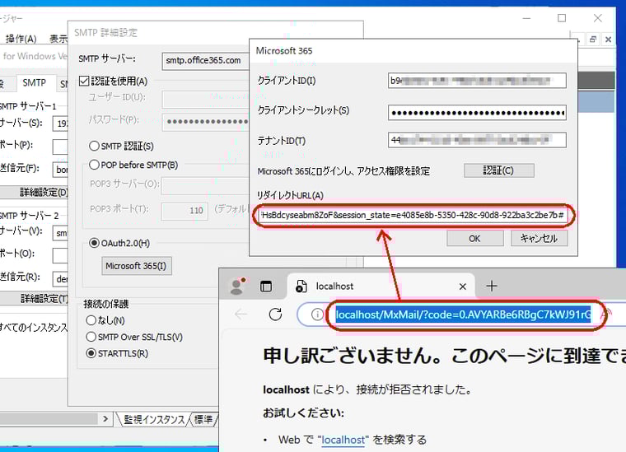Click the Edge profile avatar icon
Image resolution: width=626 pixels, height=452 pixels.
[x=237, y=287]
